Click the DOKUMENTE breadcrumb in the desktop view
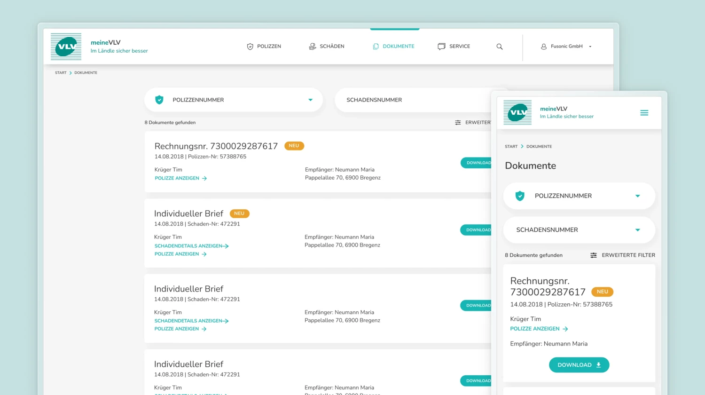The height and width of the screenshot is (395, 705). click(86, 73)
